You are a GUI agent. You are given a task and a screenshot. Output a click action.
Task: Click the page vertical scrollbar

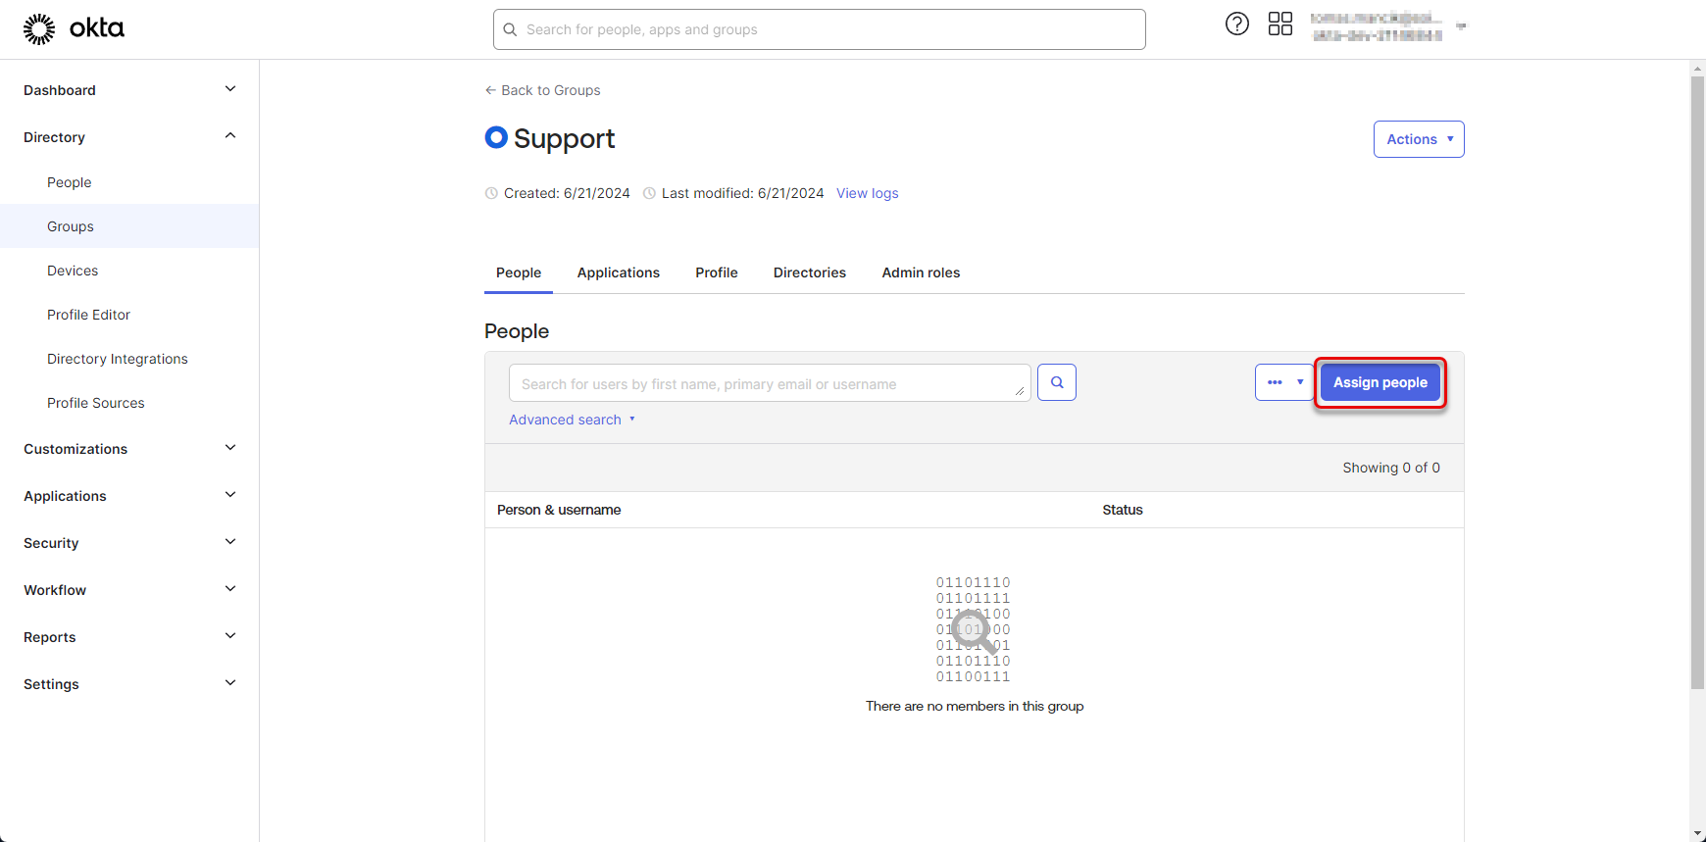(x=1697, y=382)
